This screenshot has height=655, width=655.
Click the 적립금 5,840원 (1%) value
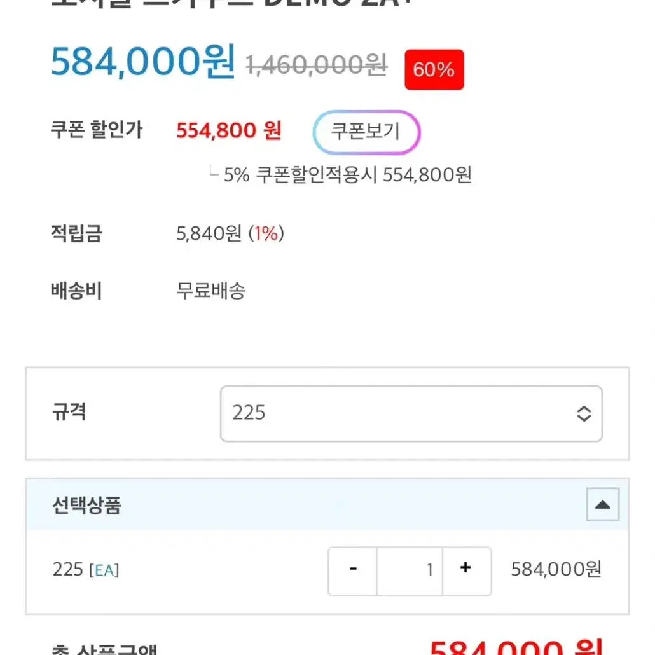point(230,233)
